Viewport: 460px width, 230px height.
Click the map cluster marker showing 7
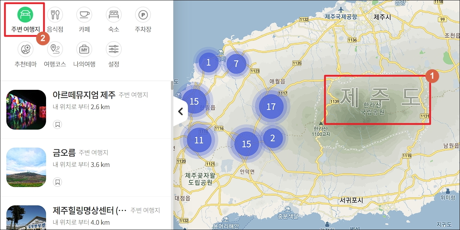click(236, 64)
